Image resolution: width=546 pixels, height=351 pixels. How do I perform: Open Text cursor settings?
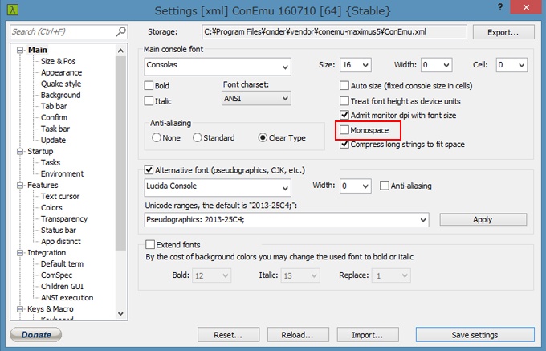(x=60, y=197)
